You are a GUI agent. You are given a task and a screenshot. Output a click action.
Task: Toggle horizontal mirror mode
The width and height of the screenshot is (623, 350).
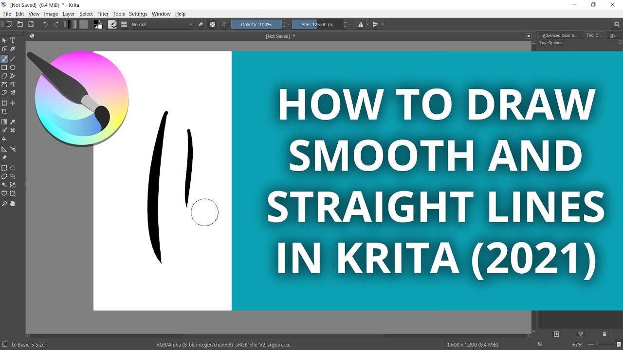(361, 24)
